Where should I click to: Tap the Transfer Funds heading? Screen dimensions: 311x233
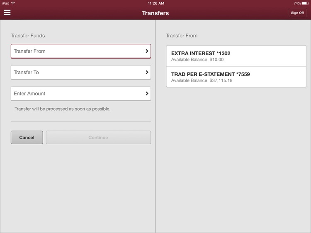28,36
